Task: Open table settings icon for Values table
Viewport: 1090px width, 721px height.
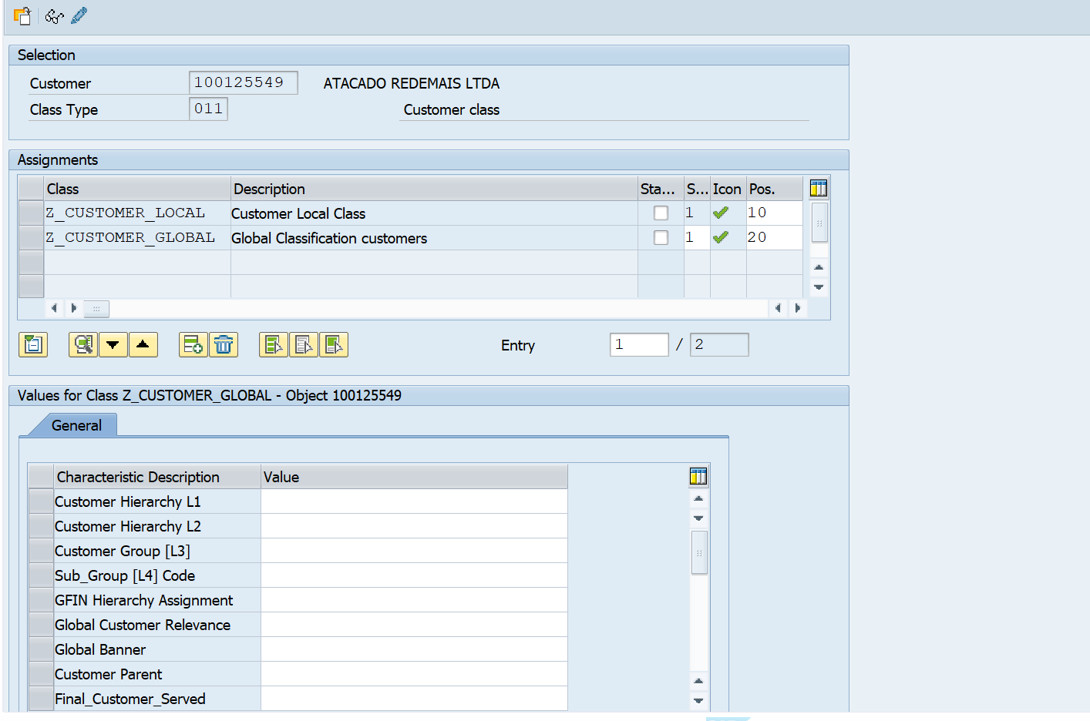Action: tap(698, 476)
